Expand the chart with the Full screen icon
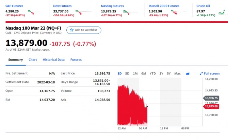The width and height of the screenshot is (228, 139). (x=201, y=73)
